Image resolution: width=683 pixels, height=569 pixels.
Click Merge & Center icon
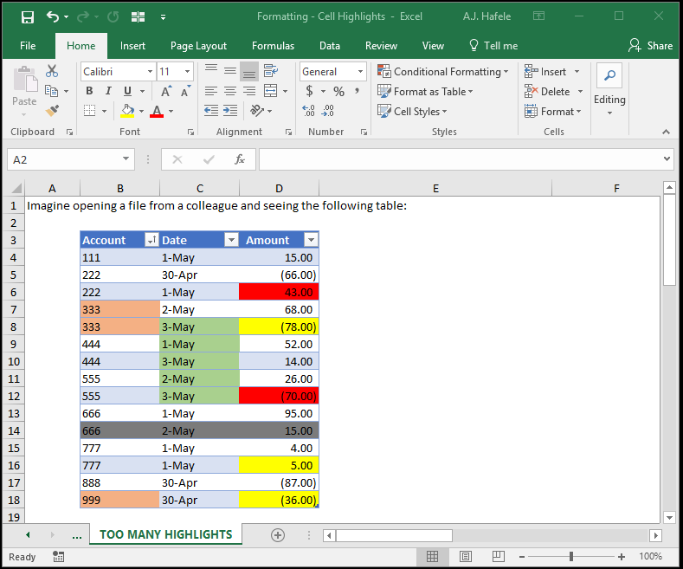pos(270,91)
